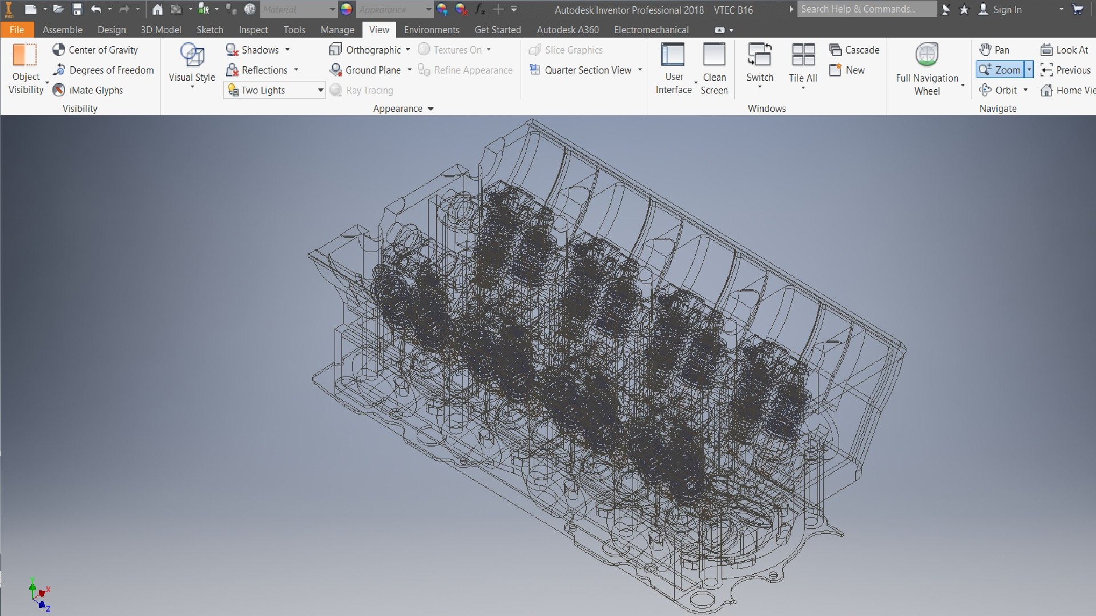
Task: Click Sign In to Autodesk account
Action: click(x=1001, y=9)
